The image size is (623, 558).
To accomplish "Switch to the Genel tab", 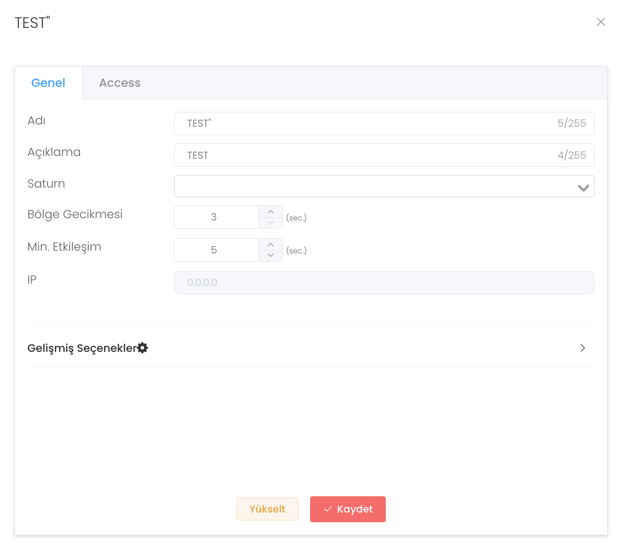I will 48,83.
